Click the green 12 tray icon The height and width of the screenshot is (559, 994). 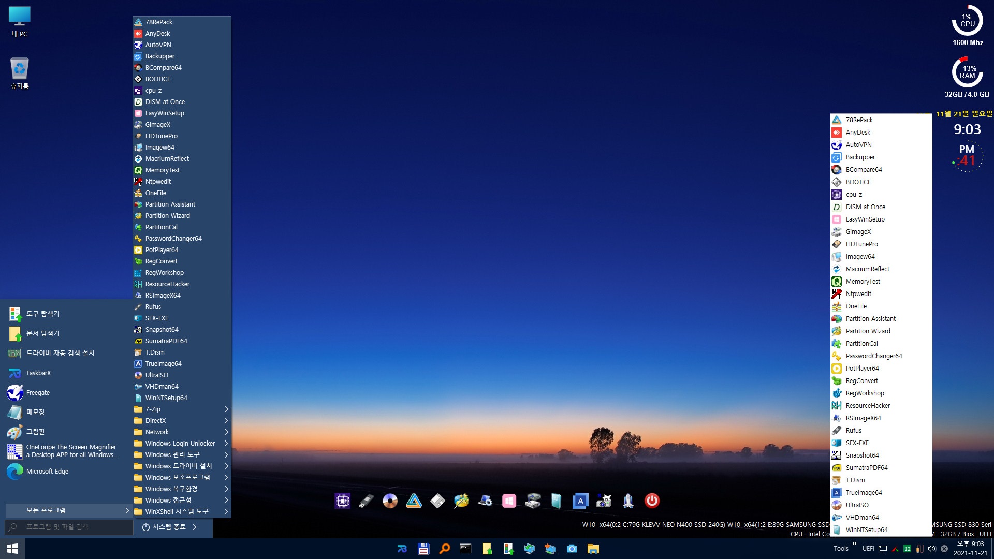point(907,549)
